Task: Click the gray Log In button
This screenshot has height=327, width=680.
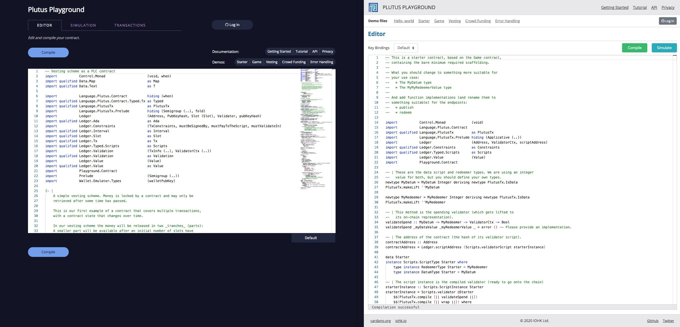Action: [x=668, y=21]
